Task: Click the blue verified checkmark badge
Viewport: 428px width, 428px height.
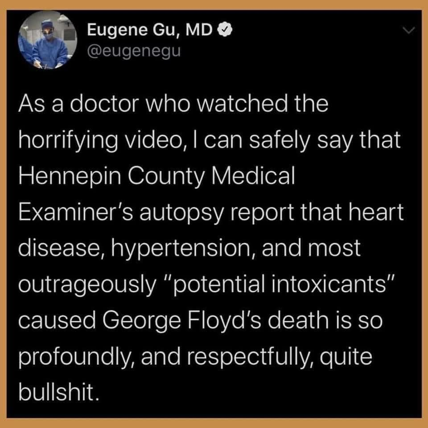Action: 224,30
